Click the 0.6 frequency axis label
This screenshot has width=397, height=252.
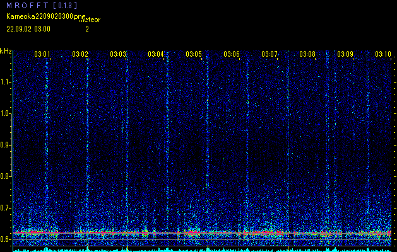coord(5,239)
